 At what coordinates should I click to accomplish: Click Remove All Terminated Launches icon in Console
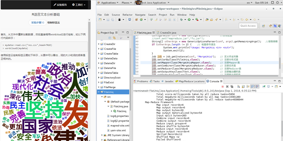[232, 87]
